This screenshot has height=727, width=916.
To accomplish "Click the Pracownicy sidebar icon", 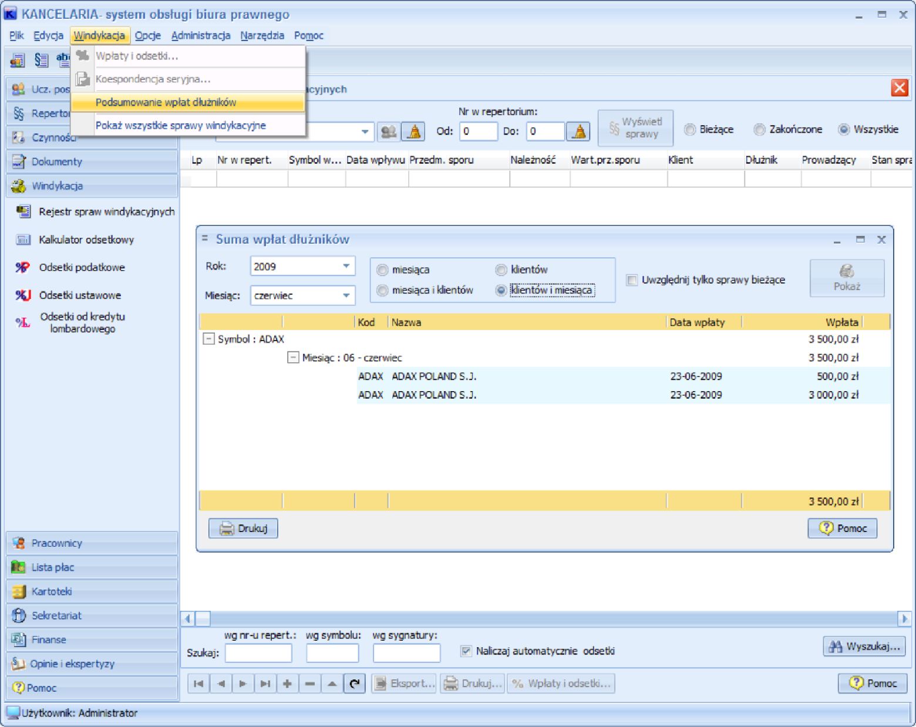I will [x=19, y=543].
